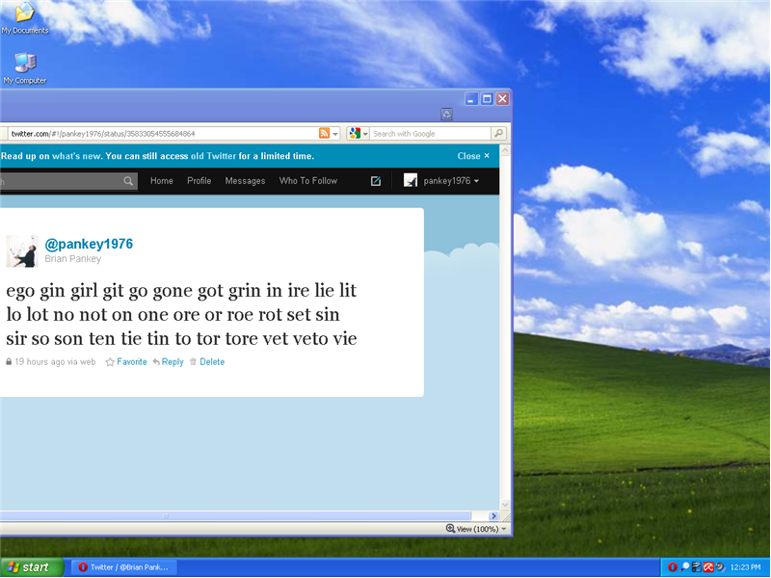Open the dropdown next to RSS feed icon
771x578 pixels.
pos(335,134)
